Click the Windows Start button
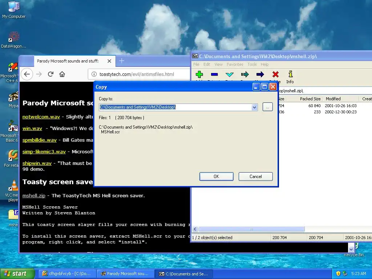The image size is (372, 279). point(17,274)
